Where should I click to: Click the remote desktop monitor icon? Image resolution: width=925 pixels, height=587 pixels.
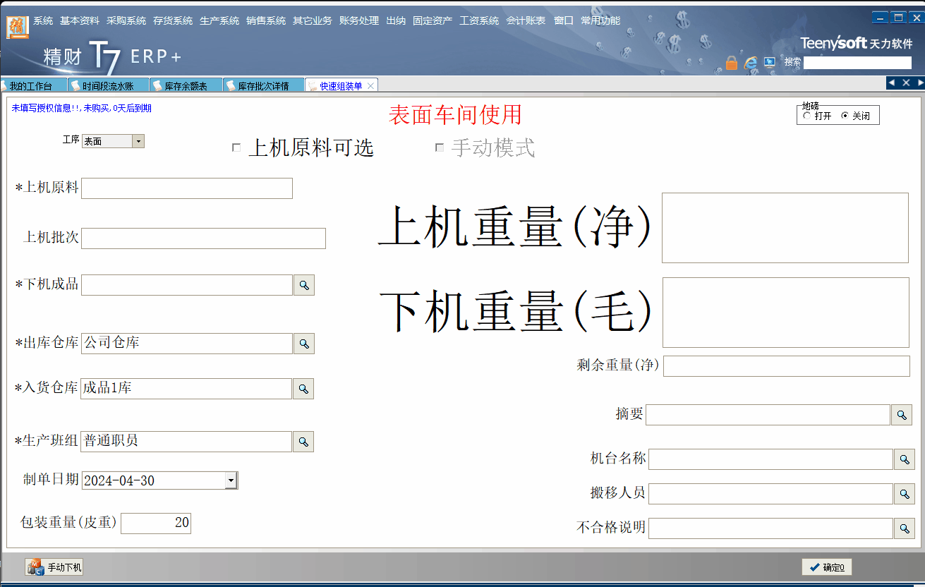770,63
